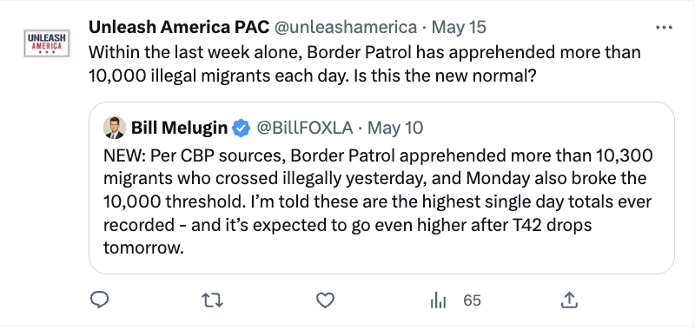Open the three-dot more options menu
695x330 pixels.
664,28
